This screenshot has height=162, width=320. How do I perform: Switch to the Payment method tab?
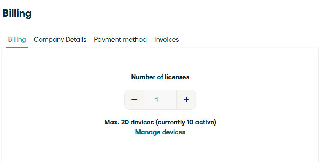[120, 39]
